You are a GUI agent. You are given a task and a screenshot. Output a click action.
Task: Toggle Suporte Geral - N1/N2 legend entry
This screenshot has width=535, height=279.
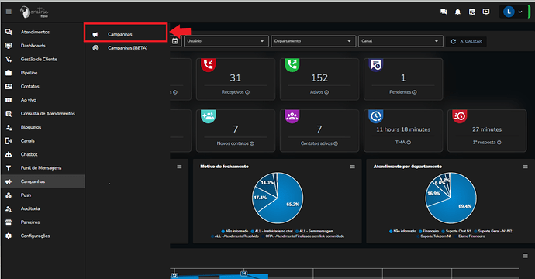493,231
